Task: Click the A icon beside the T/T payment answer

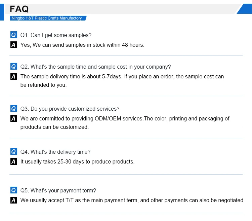Action: coord(13,200)
